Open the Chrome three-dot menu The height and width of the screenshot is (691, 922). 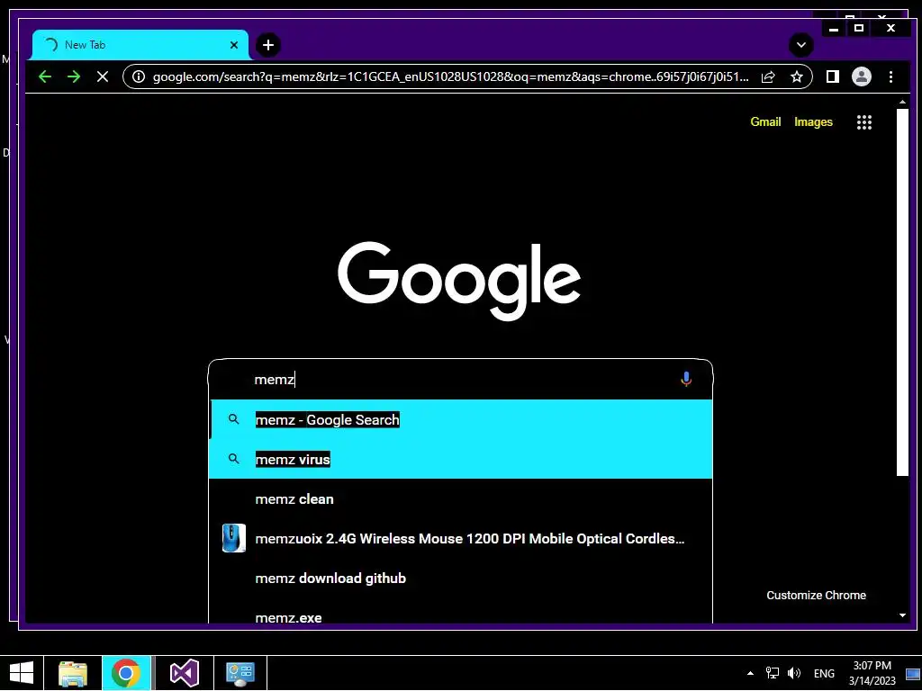pyautogui.click(x=890, y=76)
